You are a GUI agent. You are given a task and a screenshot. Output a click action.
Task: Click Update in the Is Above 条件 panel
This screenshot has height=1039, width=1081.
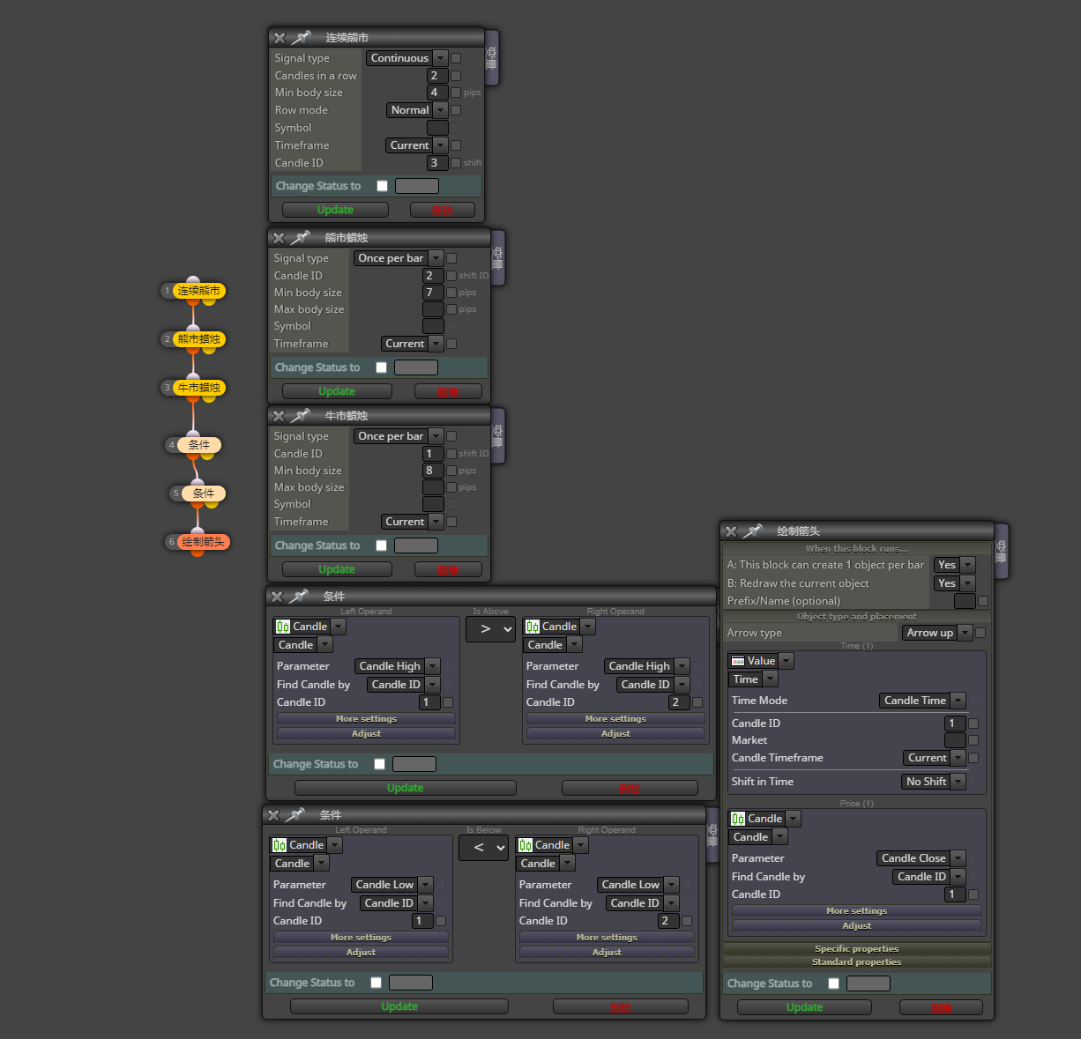click(406, 788)
